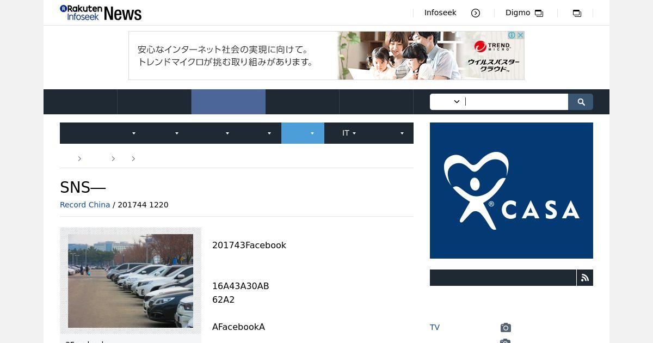Screen dimensions: 653x343
Task: Click the article line '16A43A30AB'
Action: 241,286
